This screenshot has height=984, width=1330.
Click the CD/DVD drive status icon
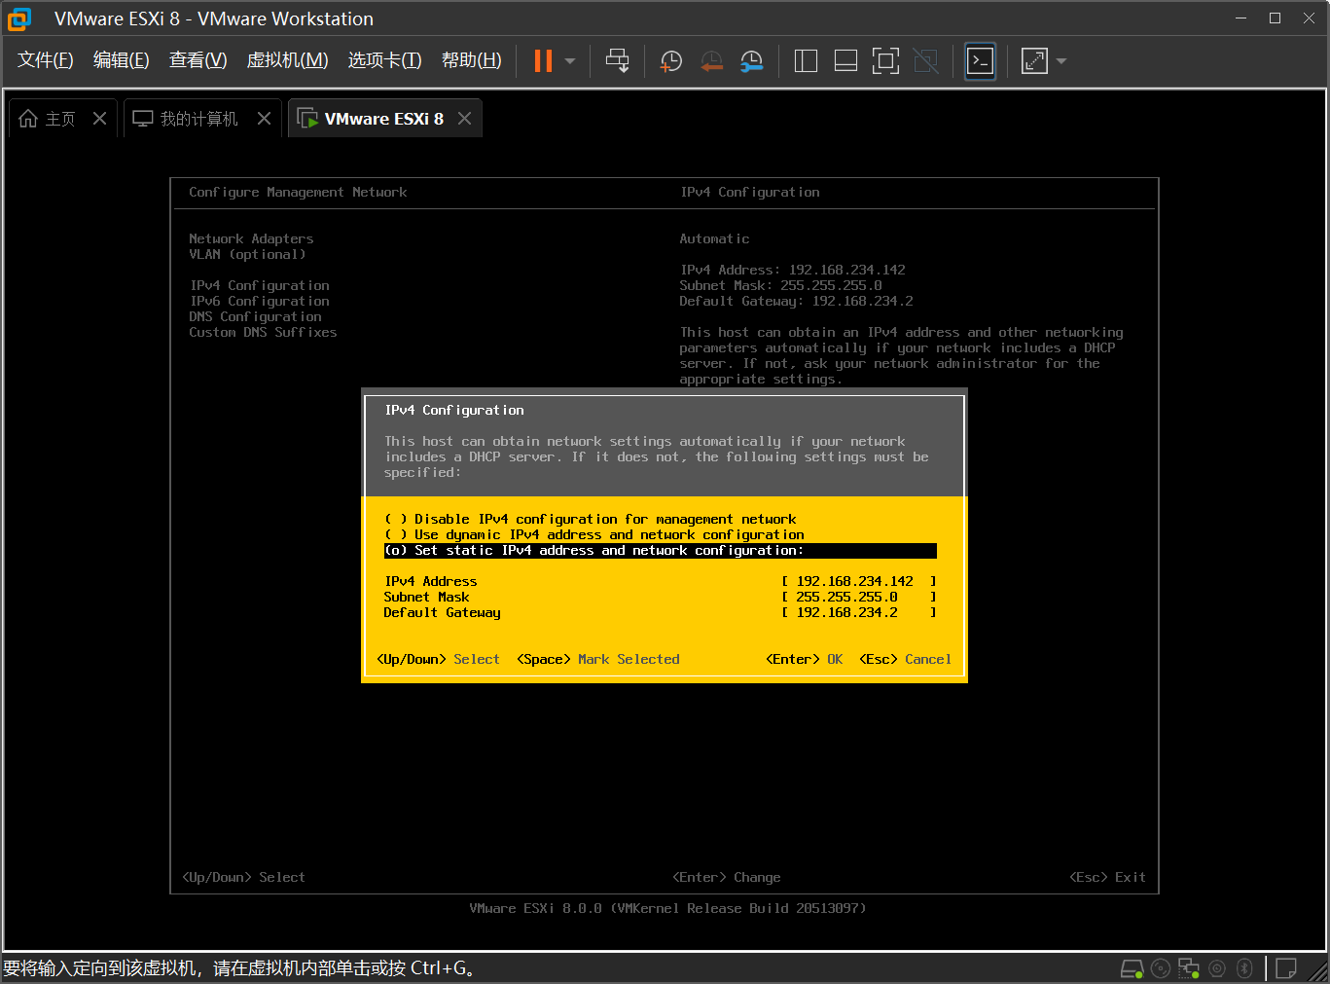(1161, 968)
